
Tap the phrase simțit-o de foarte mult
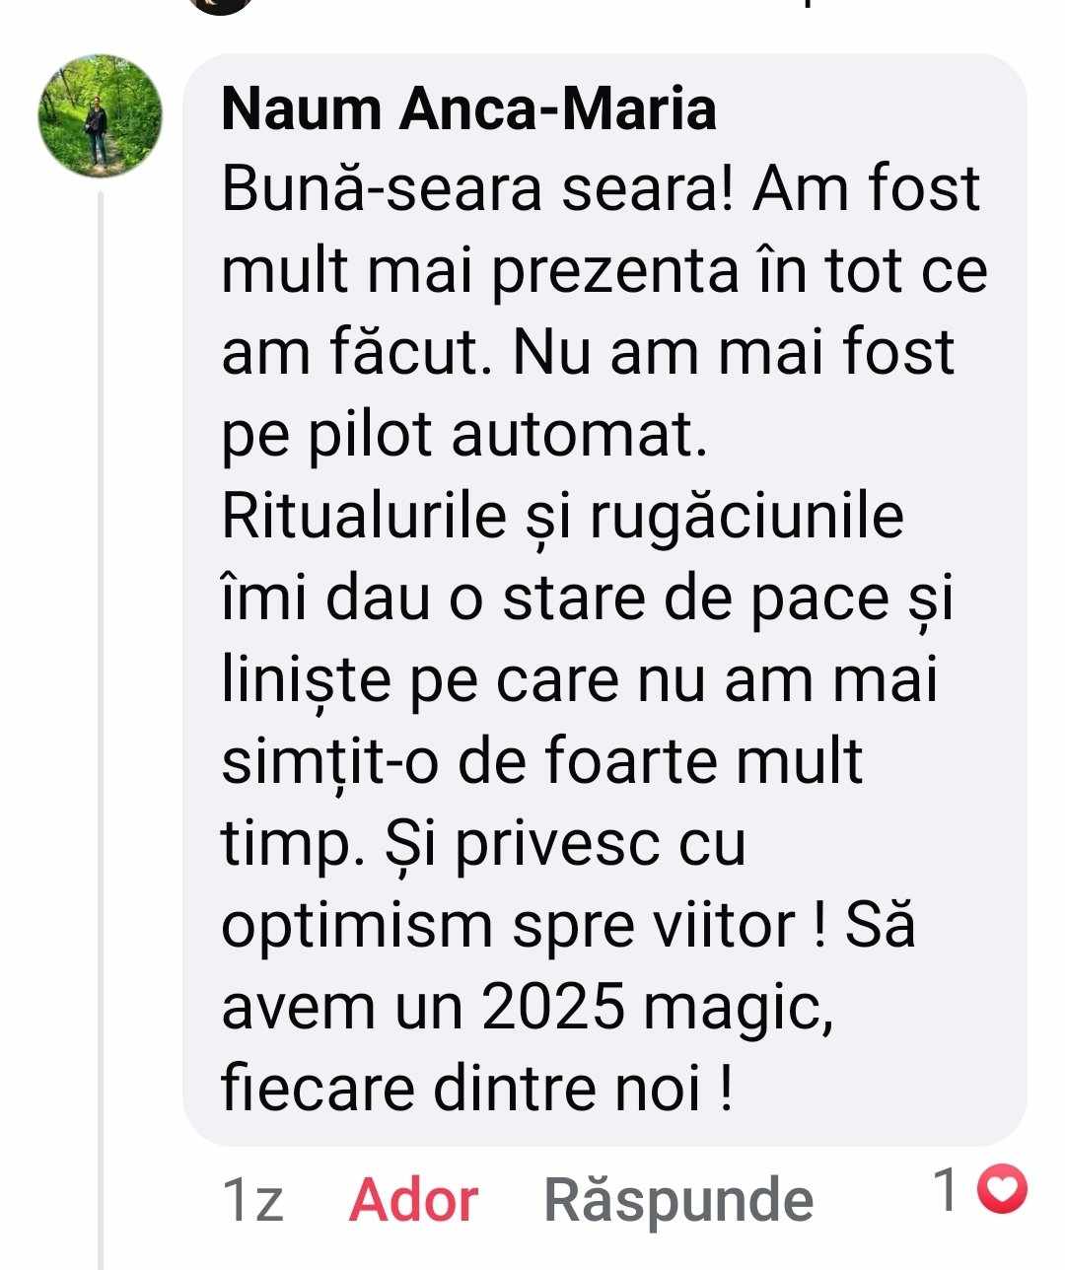pyautogui.click(x=542, y=763)
